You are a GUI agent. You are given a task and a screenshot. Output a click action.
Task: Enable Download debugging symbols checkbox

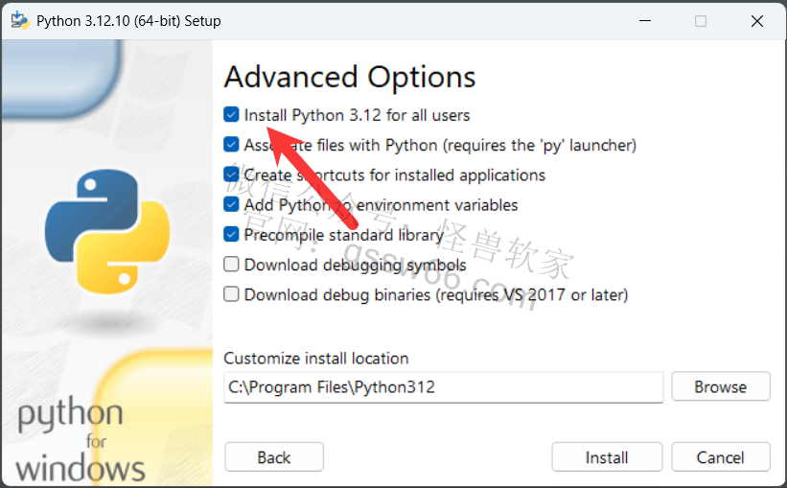(231, 264)
